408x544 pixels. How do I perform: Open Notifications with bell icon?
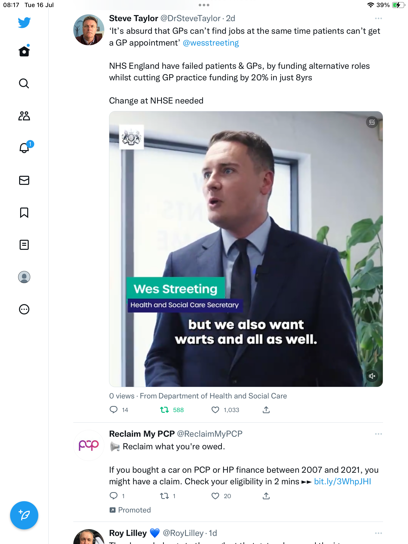coord(24,148)
